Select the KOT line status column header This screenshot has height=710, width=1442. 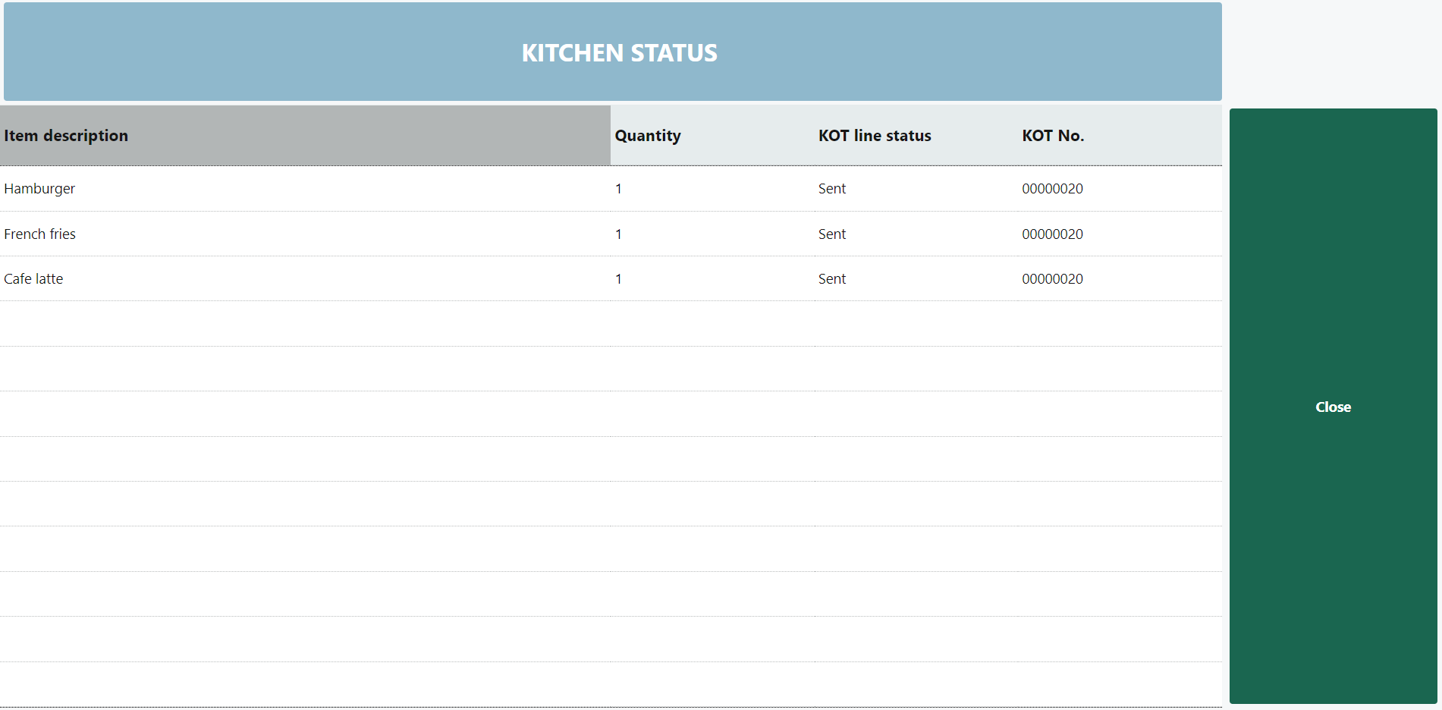875,136
